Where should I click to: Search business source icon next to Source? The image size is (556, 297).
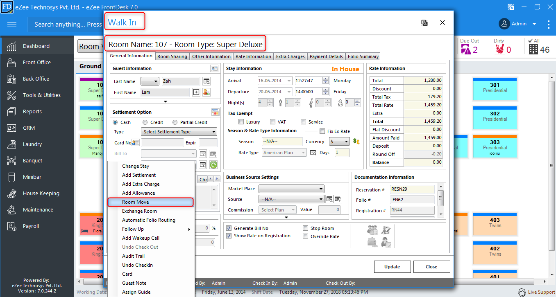329,199
